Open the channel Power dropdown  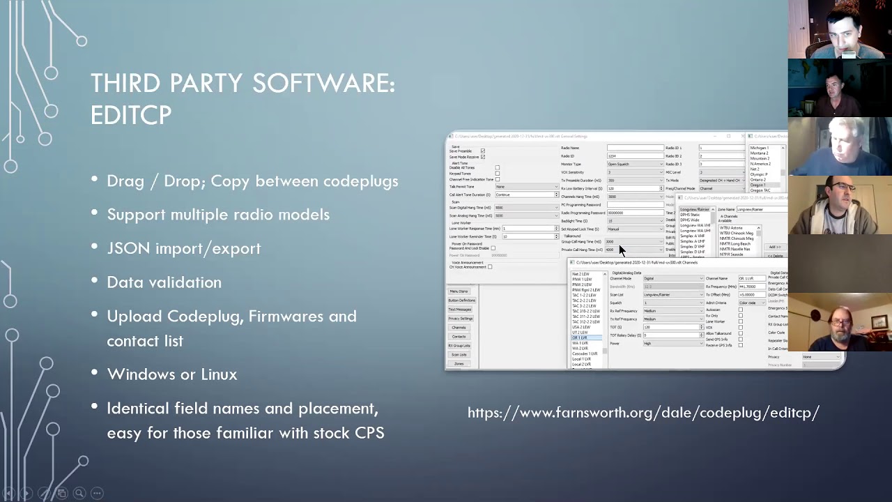click(x=673, y=344)
